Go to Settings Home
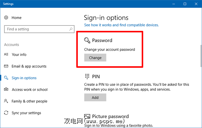This screenshot has width=202, height=128. 17,18
